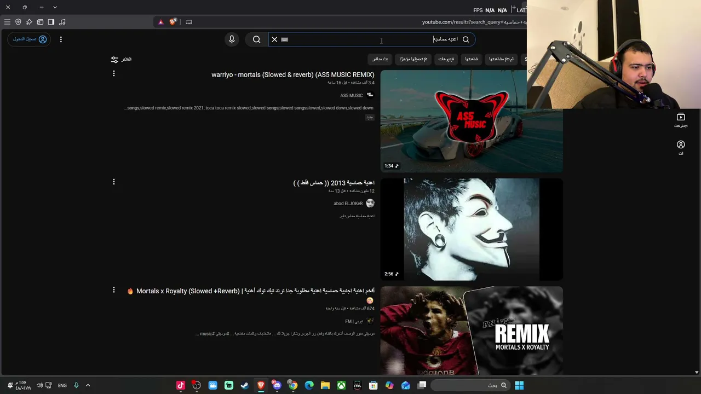Screen dimensions: 701x394
Task: Open the Brave wallet icon in toolbar
Action: [x=40, y=22]
